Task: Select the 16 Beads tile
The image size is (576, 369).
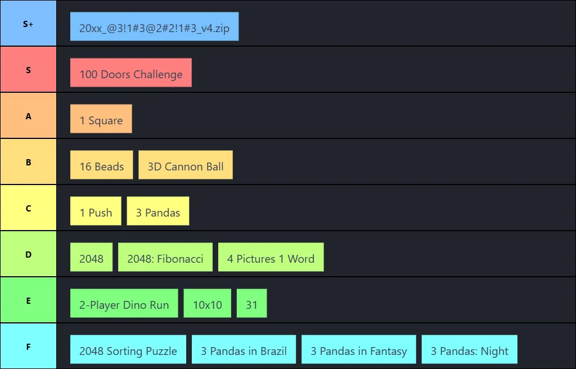Action: [x=101, y=165]
